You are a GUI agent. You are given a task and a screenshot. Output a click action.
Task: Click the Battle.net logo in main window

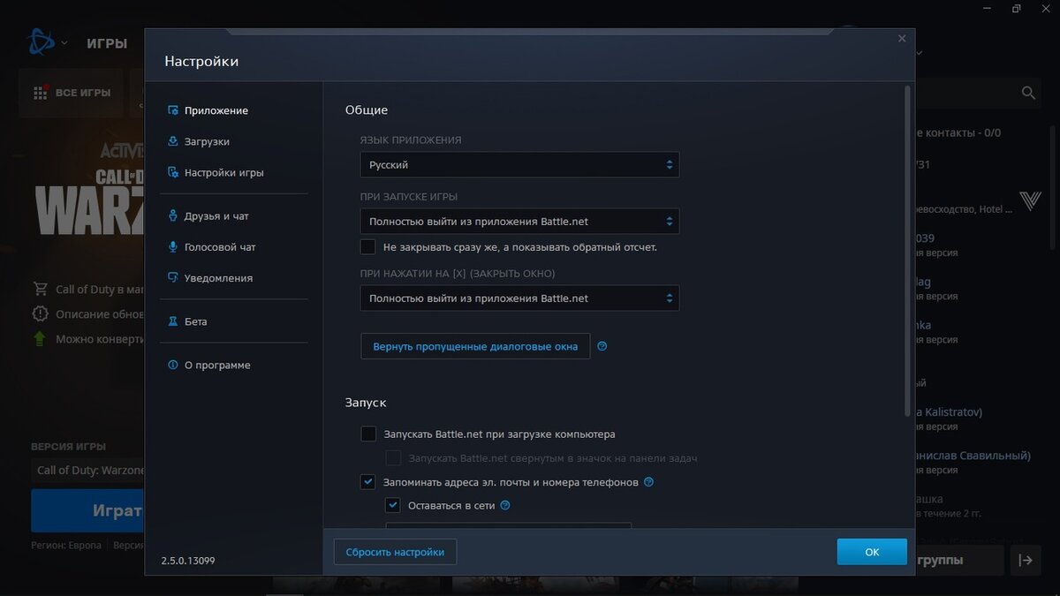40,42
